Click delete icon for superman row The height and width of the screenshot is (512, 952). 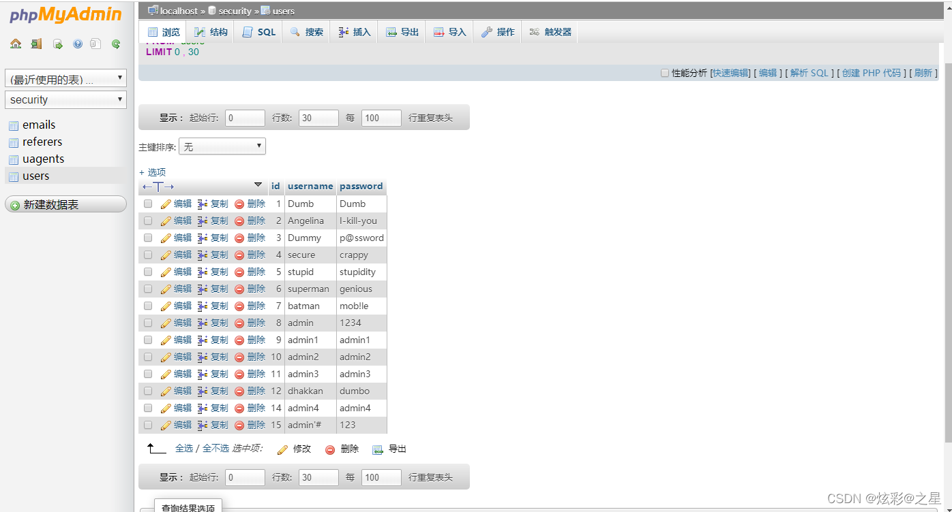click(x=239, y=289)
